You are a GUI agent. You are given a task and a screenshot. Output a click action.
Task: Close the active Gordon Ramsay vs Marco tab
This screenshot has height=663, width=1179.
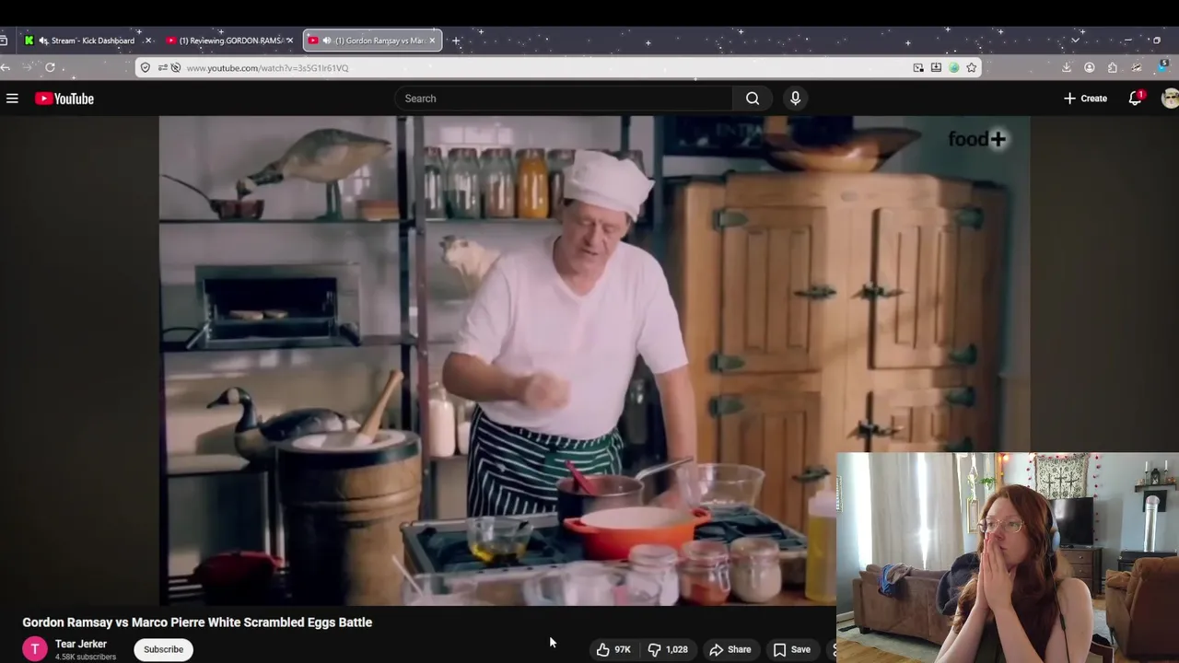432,41
